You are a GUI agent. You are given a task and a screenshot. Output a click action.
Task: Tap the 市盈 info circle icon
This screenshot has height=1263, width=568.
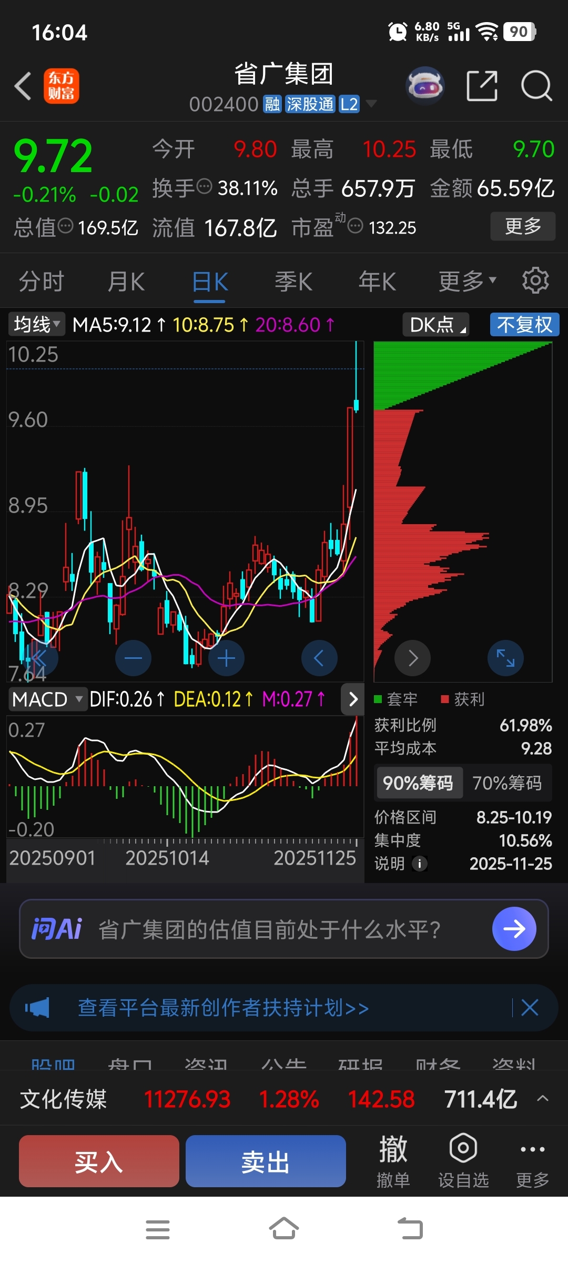pos(356,226)
